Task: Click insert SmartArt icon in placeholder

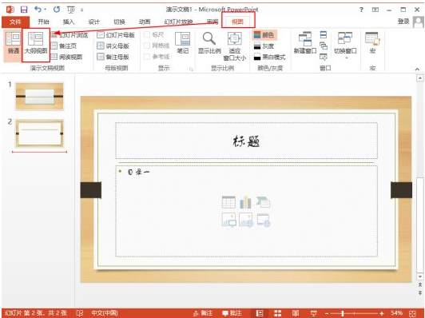Action: (x=263, y=202)
